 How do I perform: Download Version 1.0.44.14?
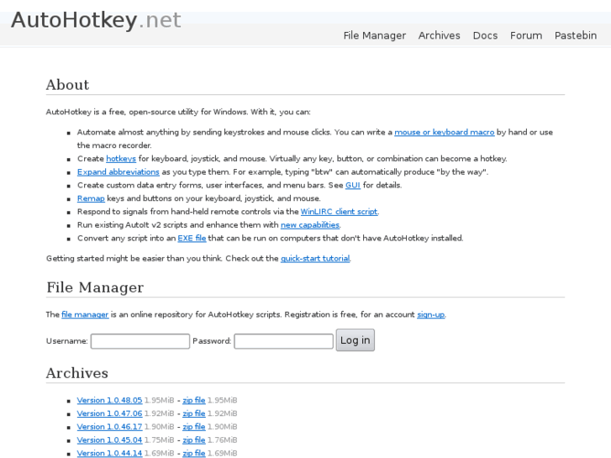click(109, 453)
